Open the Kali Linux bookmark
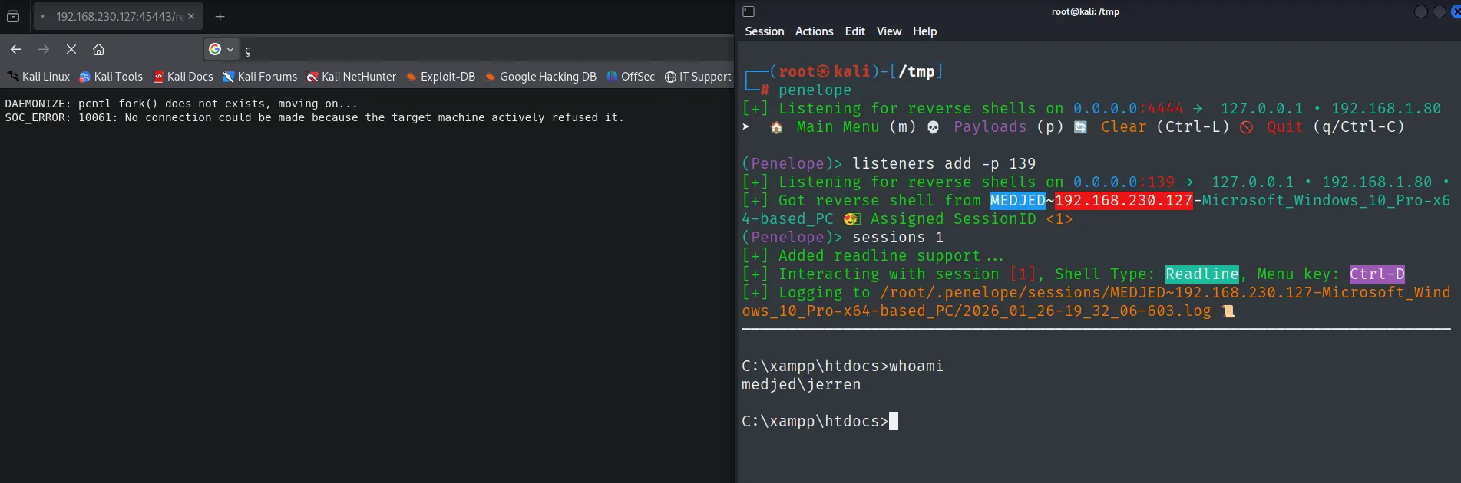1461x483 pixels. [x=38, y=77]
